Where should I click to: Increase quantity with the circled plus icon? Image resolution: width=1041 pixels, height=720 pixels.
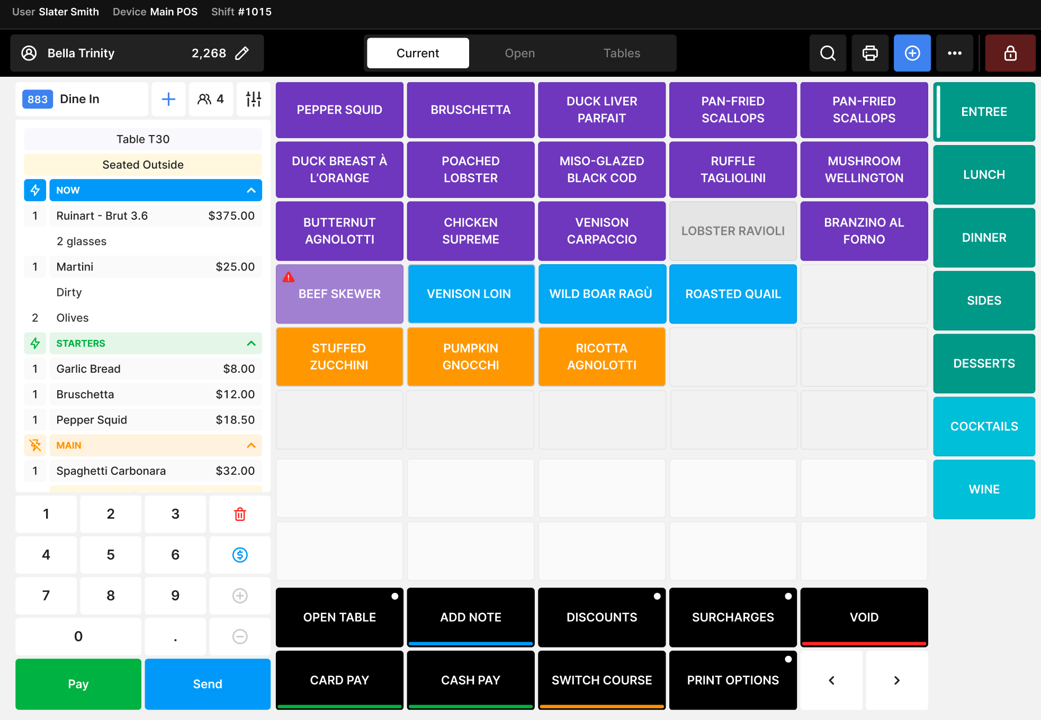240,596
